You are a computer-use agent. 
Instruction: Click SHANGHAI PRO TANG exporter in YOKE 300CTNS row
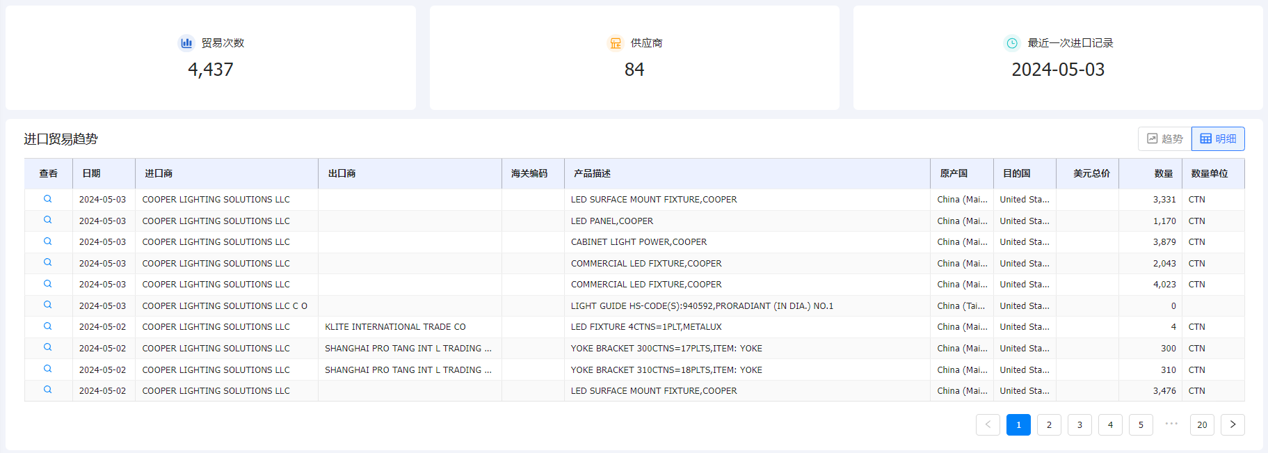pos(408,348)
